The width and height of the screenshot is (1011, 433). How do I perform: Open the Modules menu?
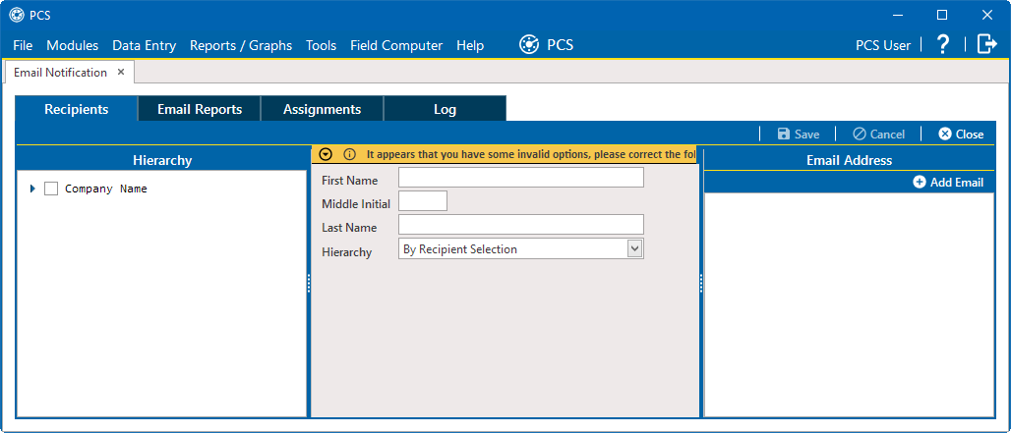[x=72, y=46]
